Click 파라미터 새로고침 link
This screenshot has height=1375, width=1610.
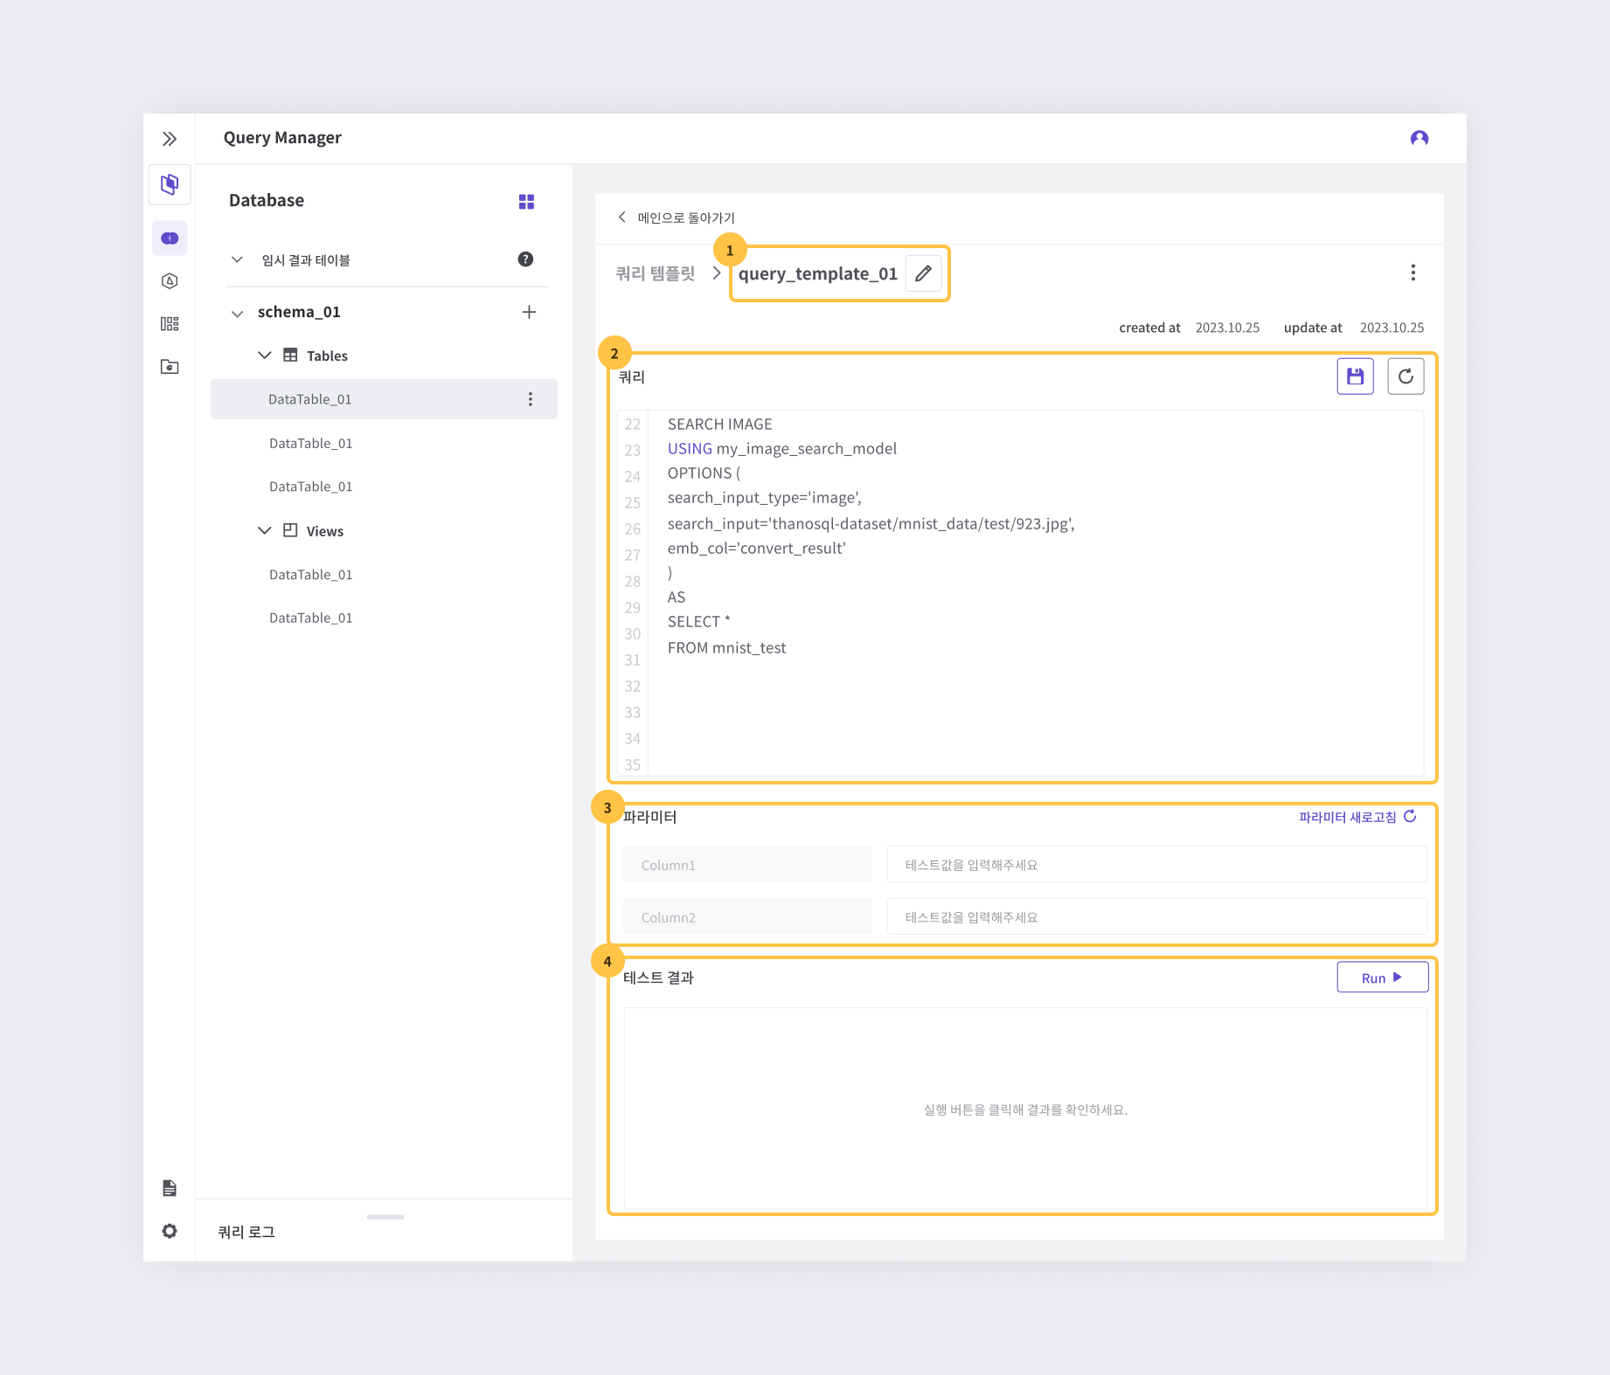click(1357, 817)
